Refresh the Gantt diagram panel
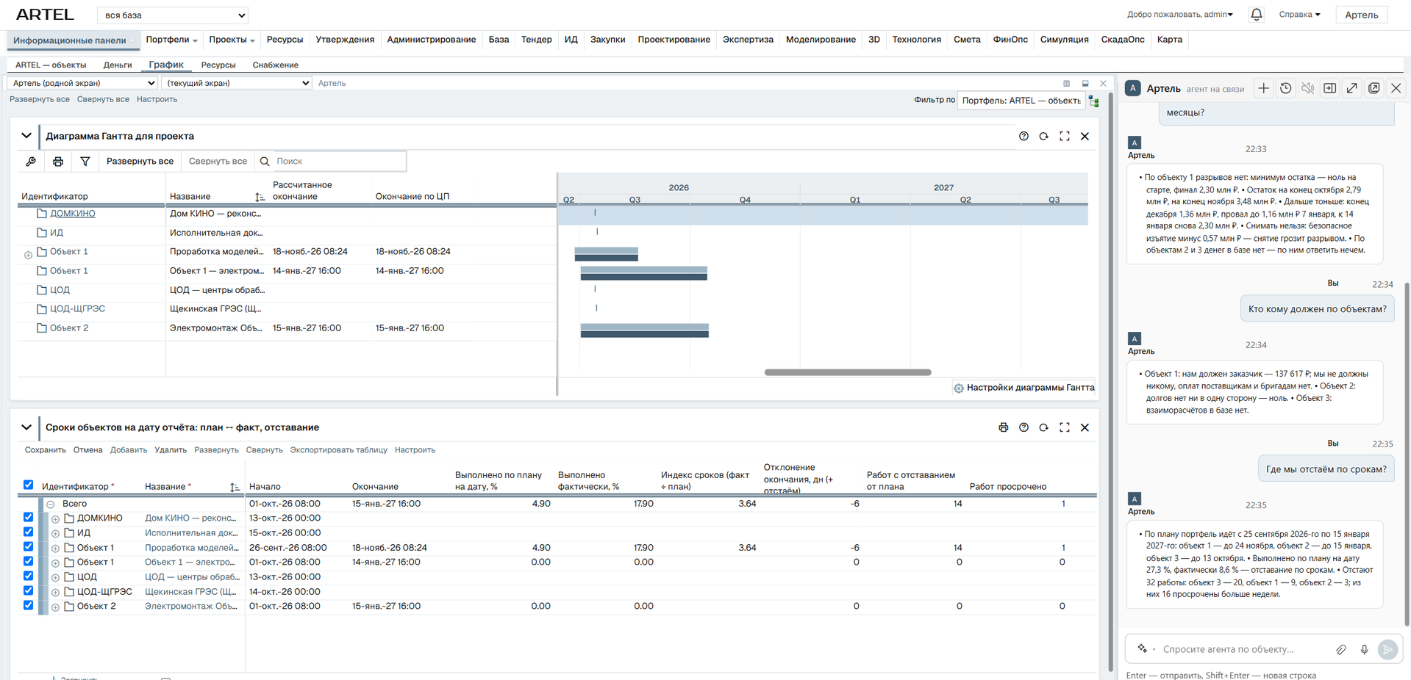The width and height of the screenshot is (1411, 680). pyautogui.click(x=1043, y=137)
